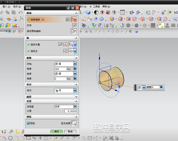Click the curve selection icon in 截面

[x=74, y=20]
